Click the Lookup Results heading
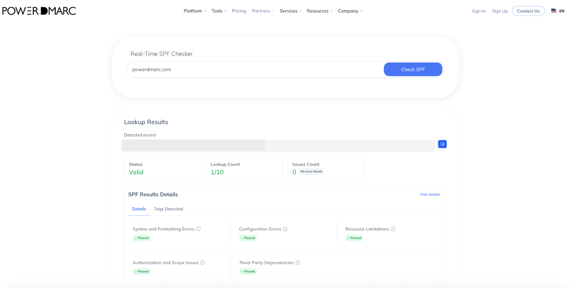The image size is (570, 288). click(146, 122)
